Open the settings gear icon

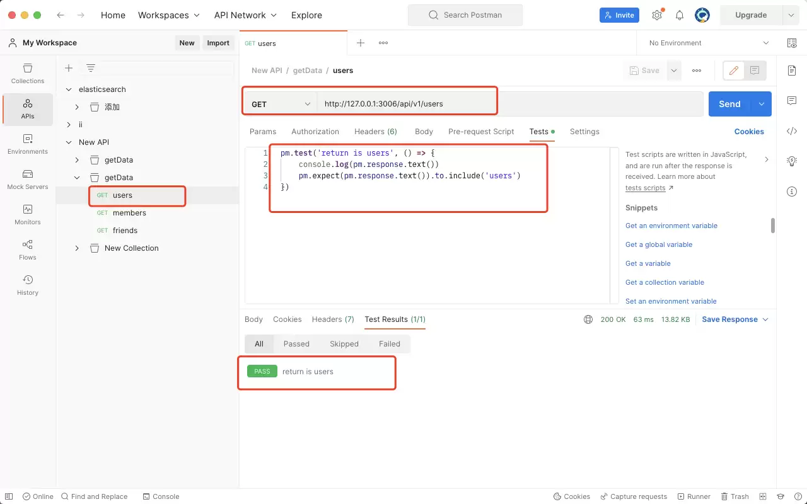coord(657,15)
